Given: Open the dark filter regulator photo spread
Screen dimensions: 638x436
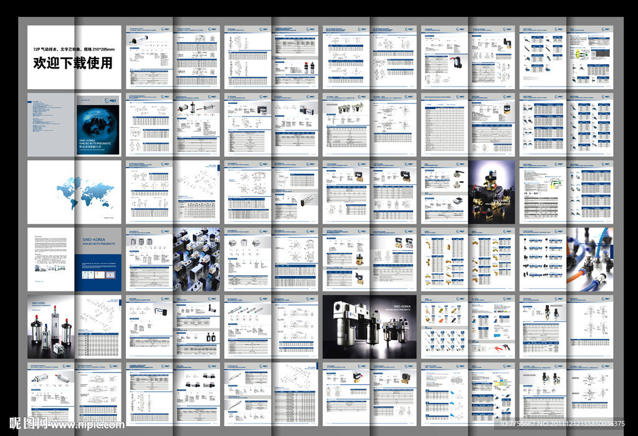Looking at the screenshot, I should click(370, 327).
